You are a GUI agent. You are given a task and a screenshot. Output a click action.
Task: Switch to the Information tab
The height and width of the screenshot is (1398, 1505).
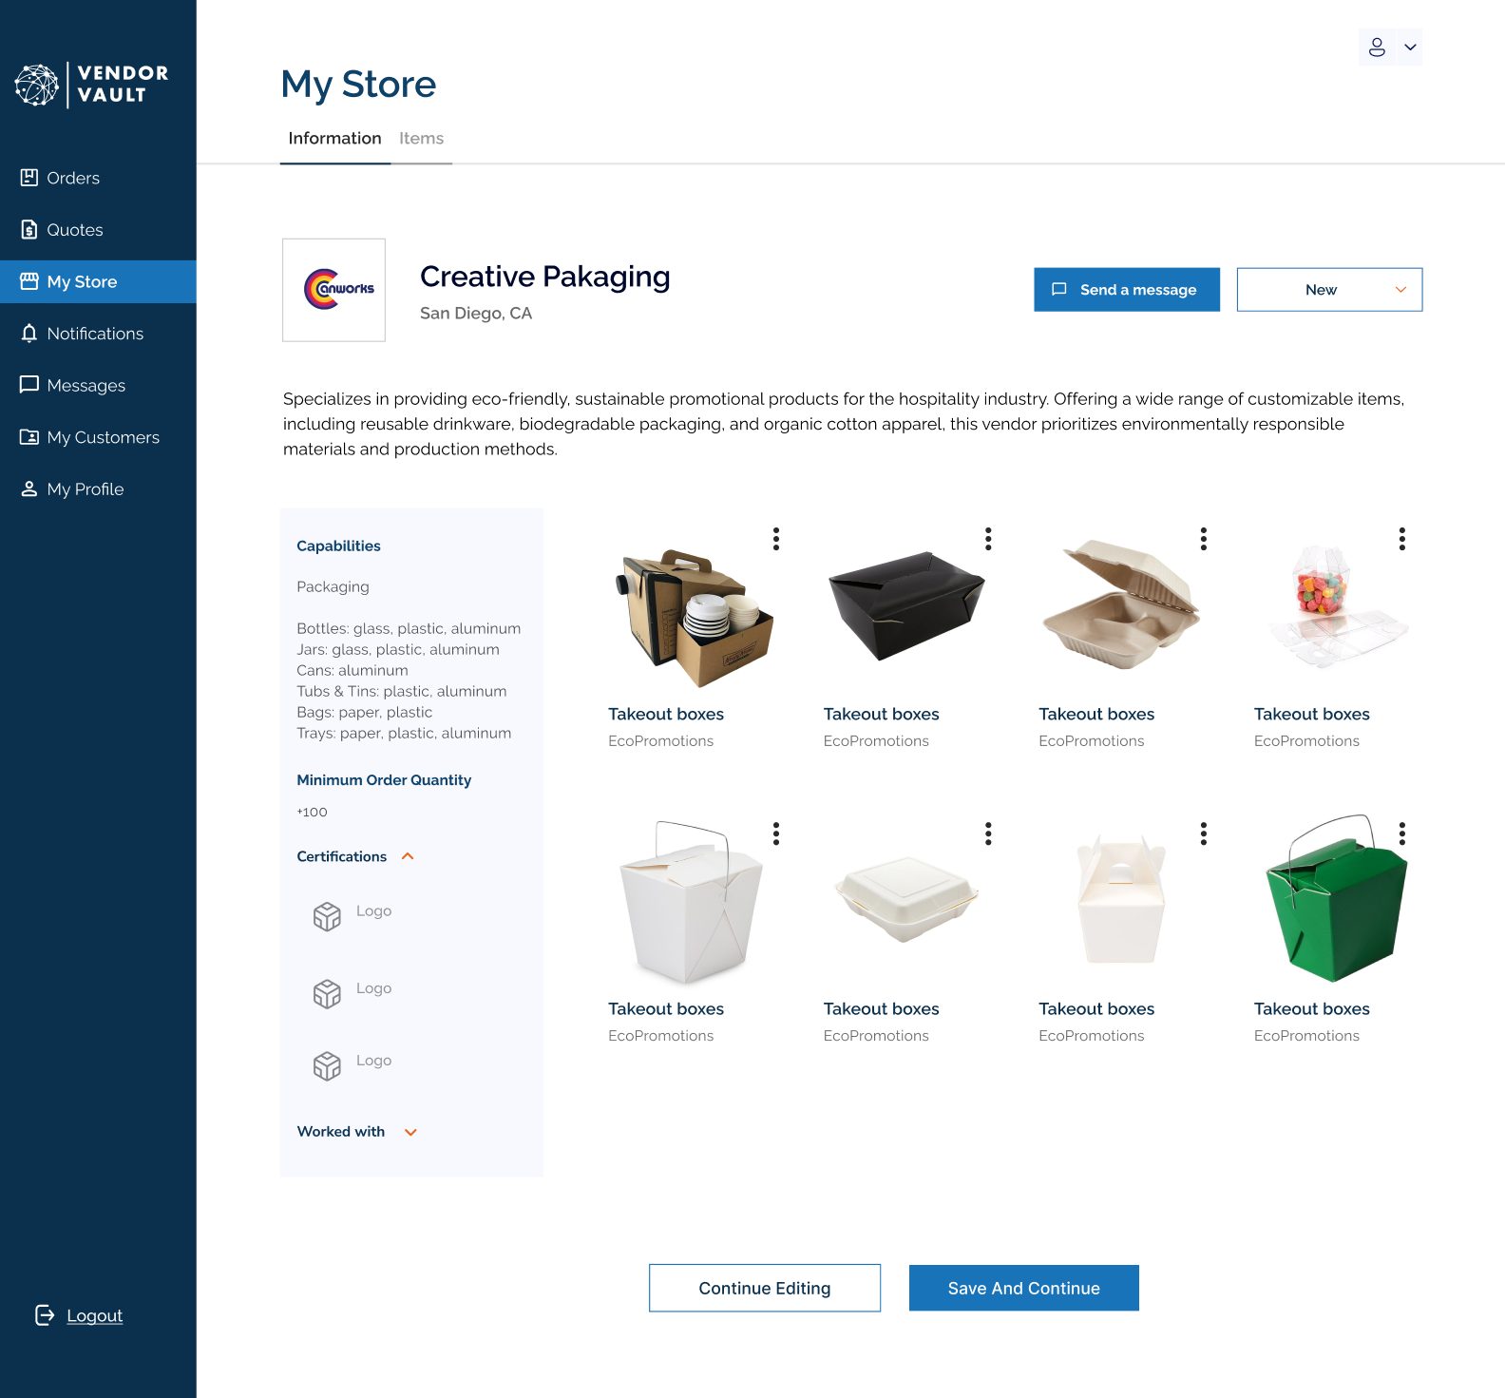[x=334, y=139]
